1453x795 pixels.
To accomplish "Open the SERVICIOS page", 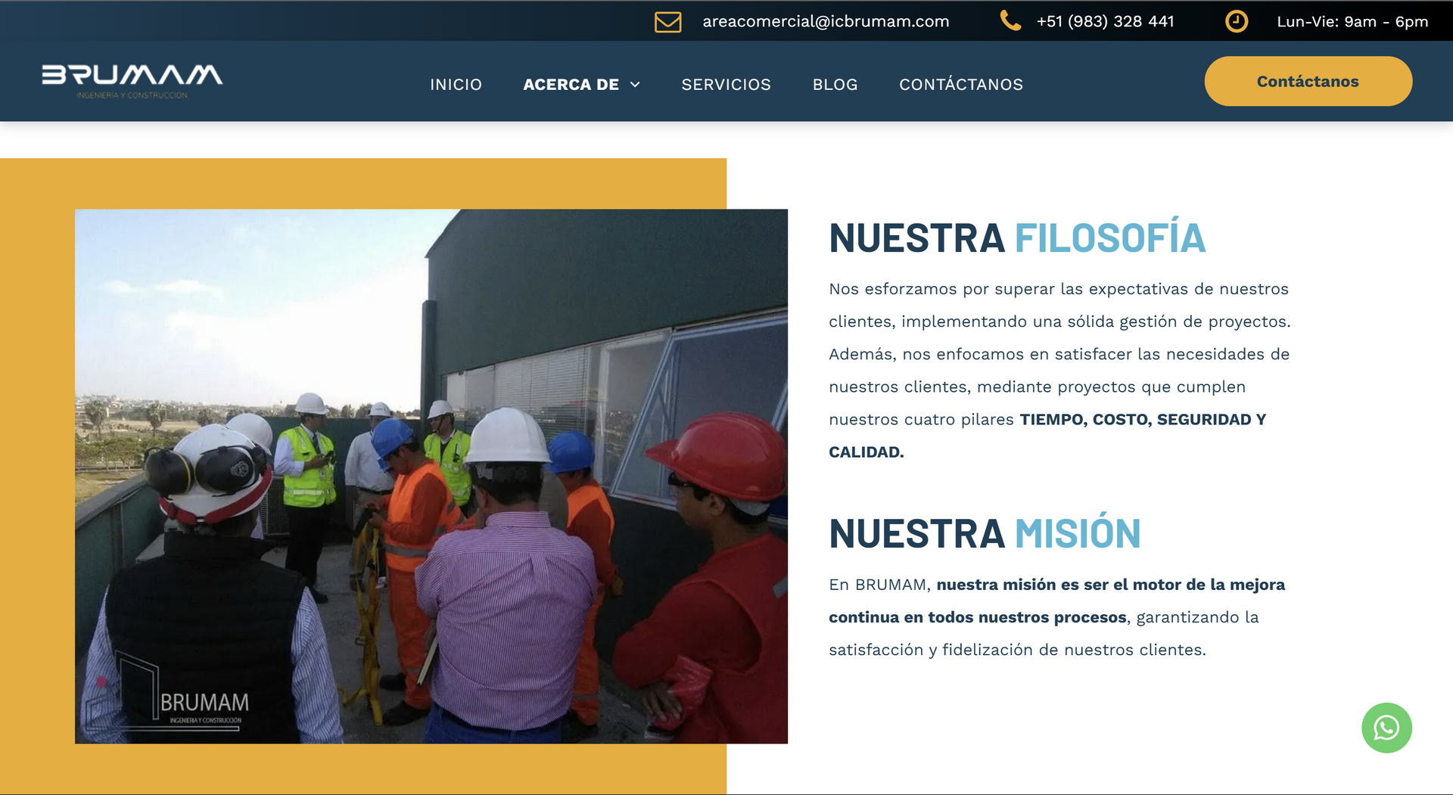I will click(x=726, y=84).
